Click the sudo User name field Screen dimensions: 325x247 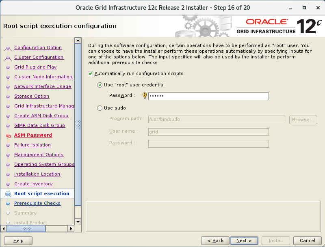tap(208, 132)
